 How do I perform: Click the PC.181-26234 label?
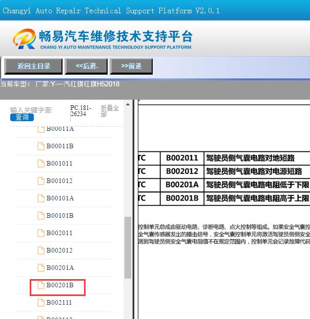click(81, 110)
